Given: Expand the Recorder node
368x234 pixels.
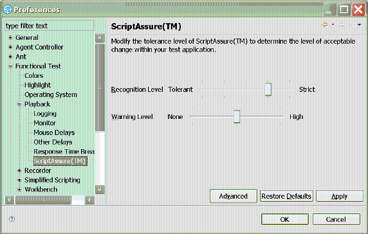Looking at the screenshot, I should (x=19, y=170).
